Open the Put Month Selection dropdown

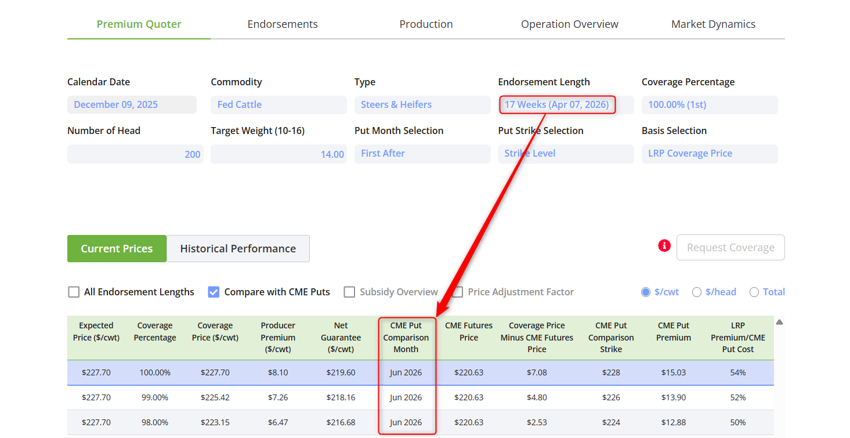(422, 154)
